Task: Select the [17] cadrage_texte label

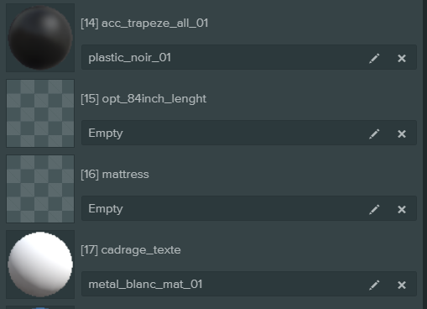Action: pos(131,250)
